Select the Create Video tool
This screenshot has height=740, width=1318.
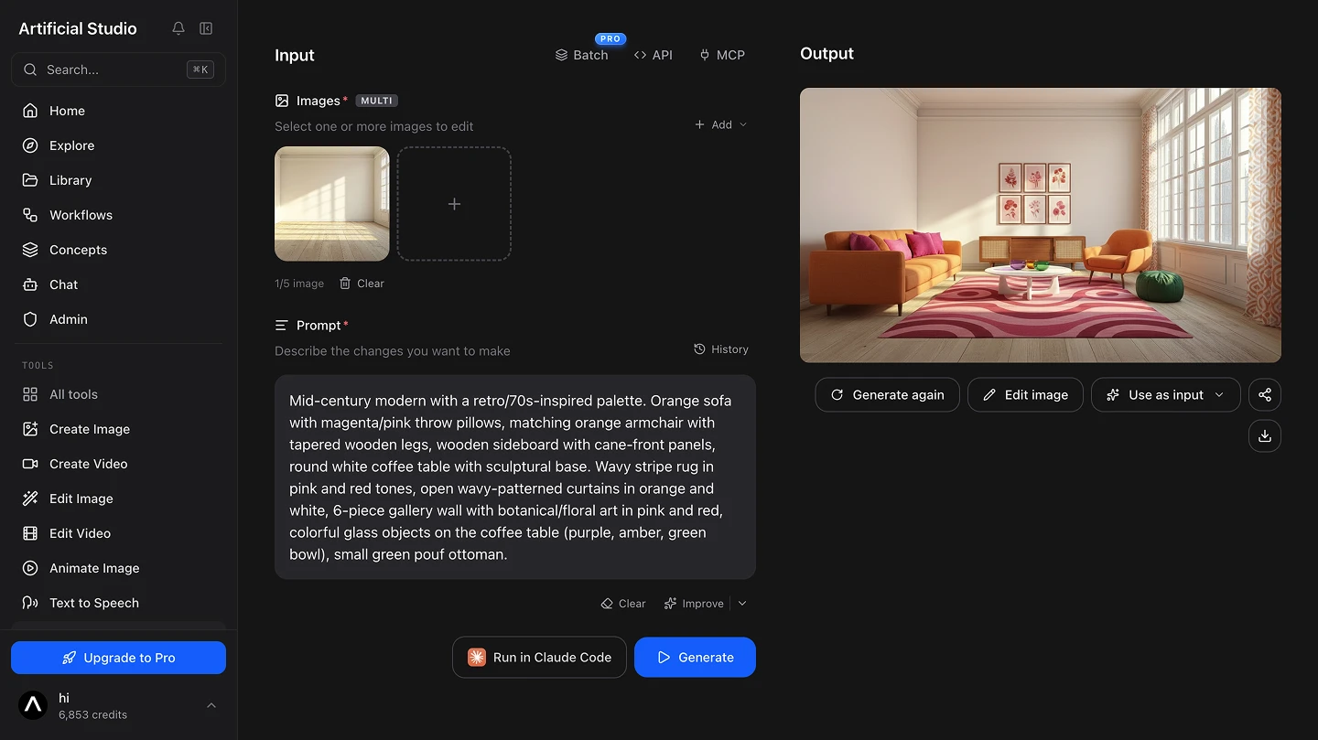pyautogui.click(x=118, y=464)
